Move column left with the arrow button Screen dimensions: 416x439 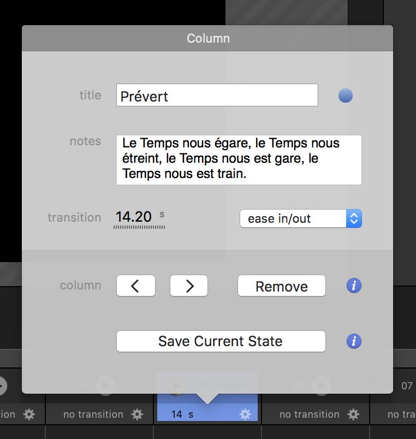pyautogui.click(x=135, y=286)
